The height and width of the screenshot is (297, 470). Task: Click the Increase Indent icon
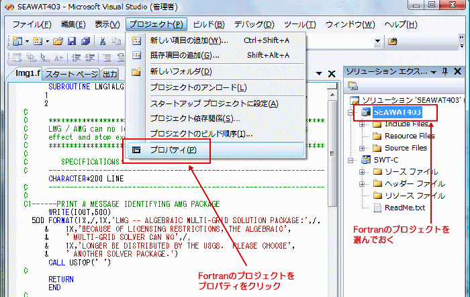coord(90,57)
